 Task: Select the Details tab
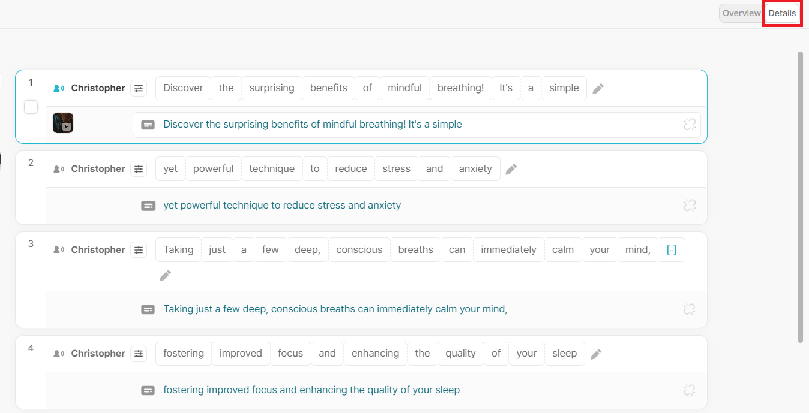point(782,13)
